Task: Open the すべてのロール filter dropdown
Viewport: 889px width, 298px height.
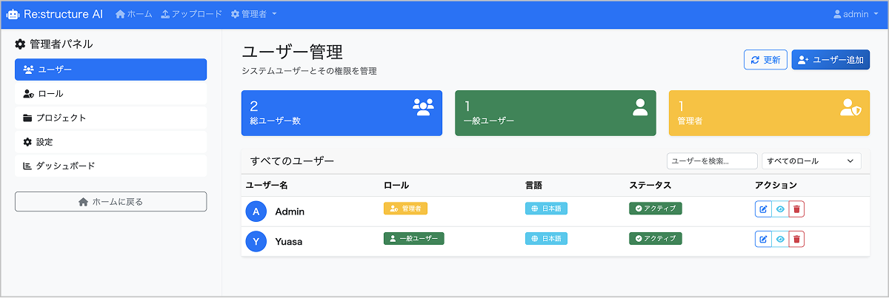Action: pos(811,160)
